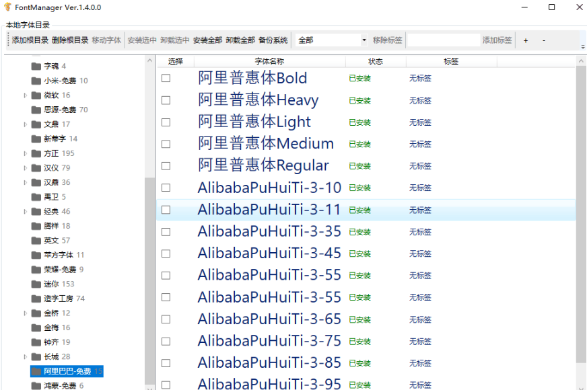Click the 安装选中 button
The width and height of the screenshot is (587, 390).
(x=142, y=40)
